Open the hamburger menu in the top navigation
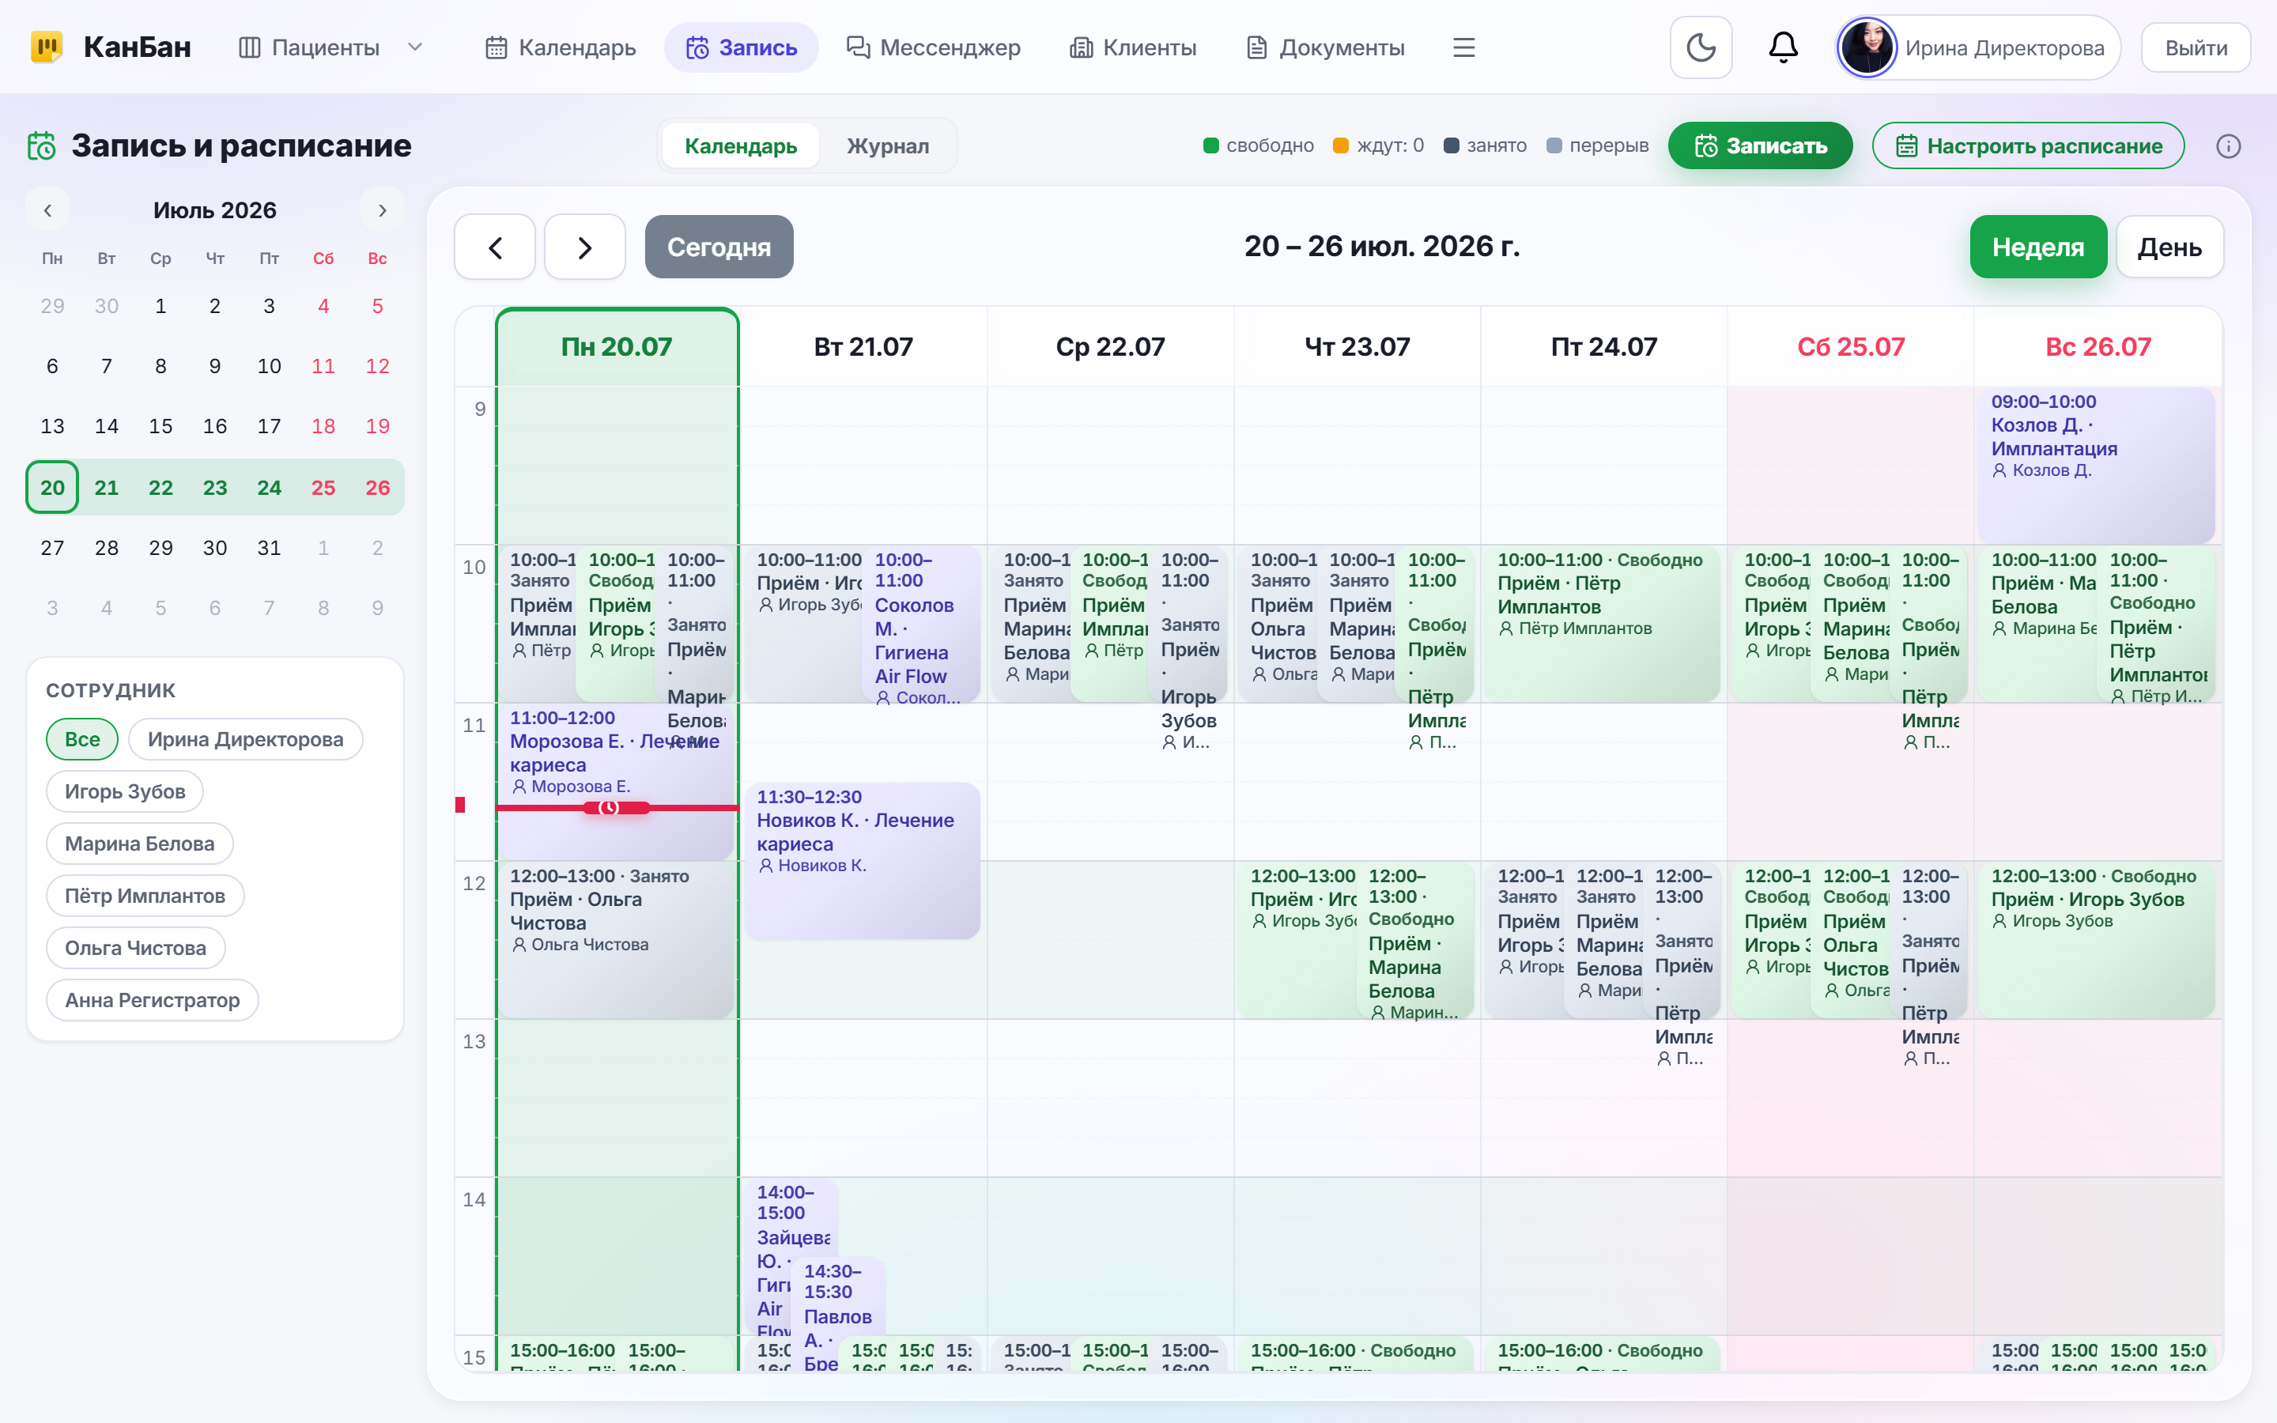Image resolution: width=2277 pixels, height=1423 pixels. point(1463,47)
